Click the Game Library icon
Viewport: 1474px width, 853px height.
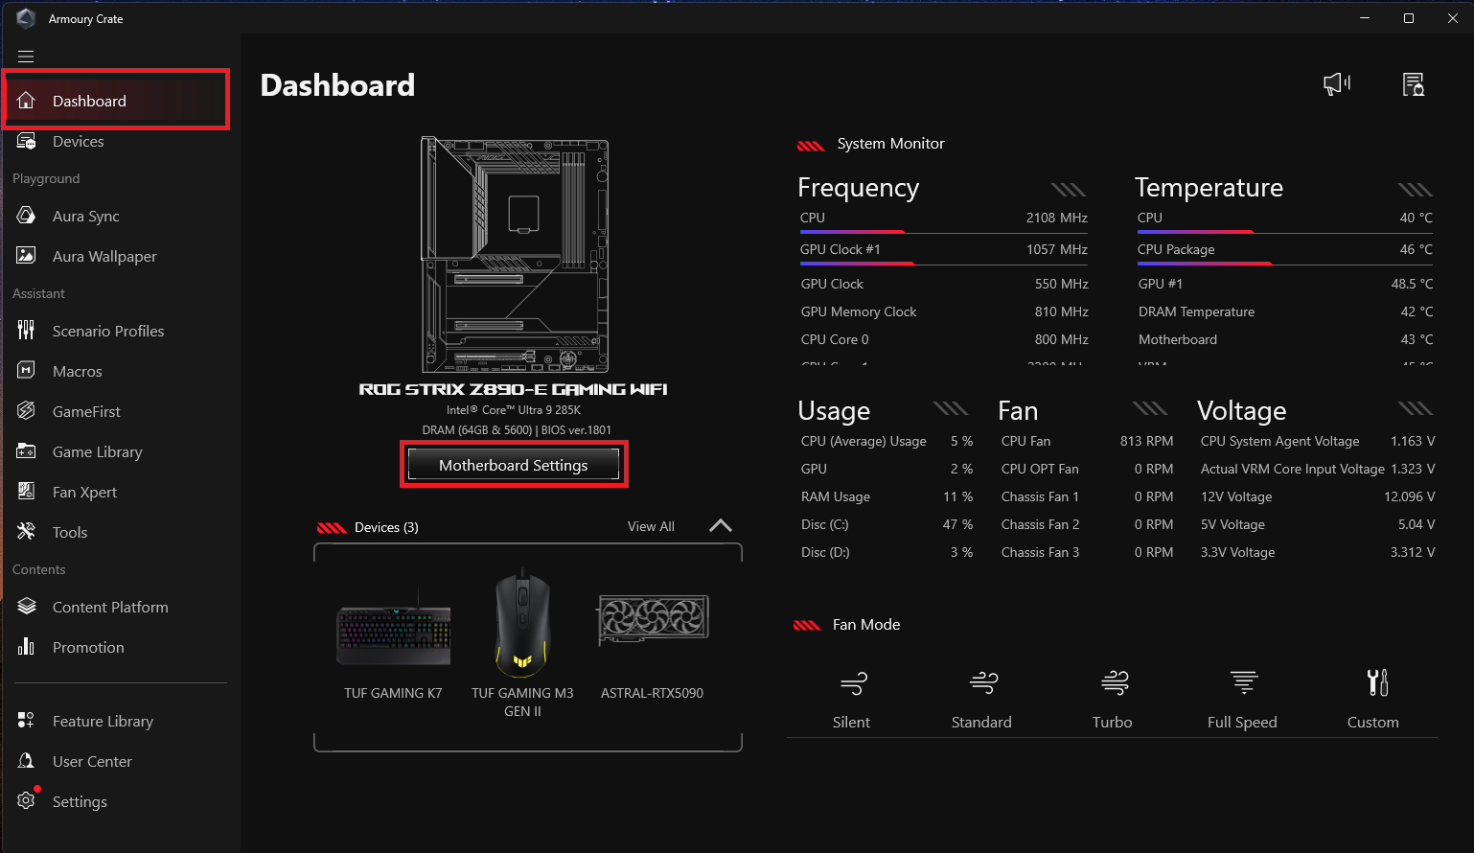[26, 451]
